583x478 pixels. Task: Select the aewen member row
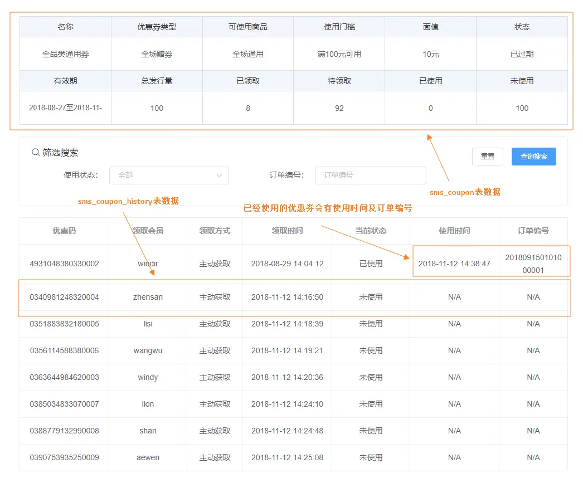coord(294,457)
